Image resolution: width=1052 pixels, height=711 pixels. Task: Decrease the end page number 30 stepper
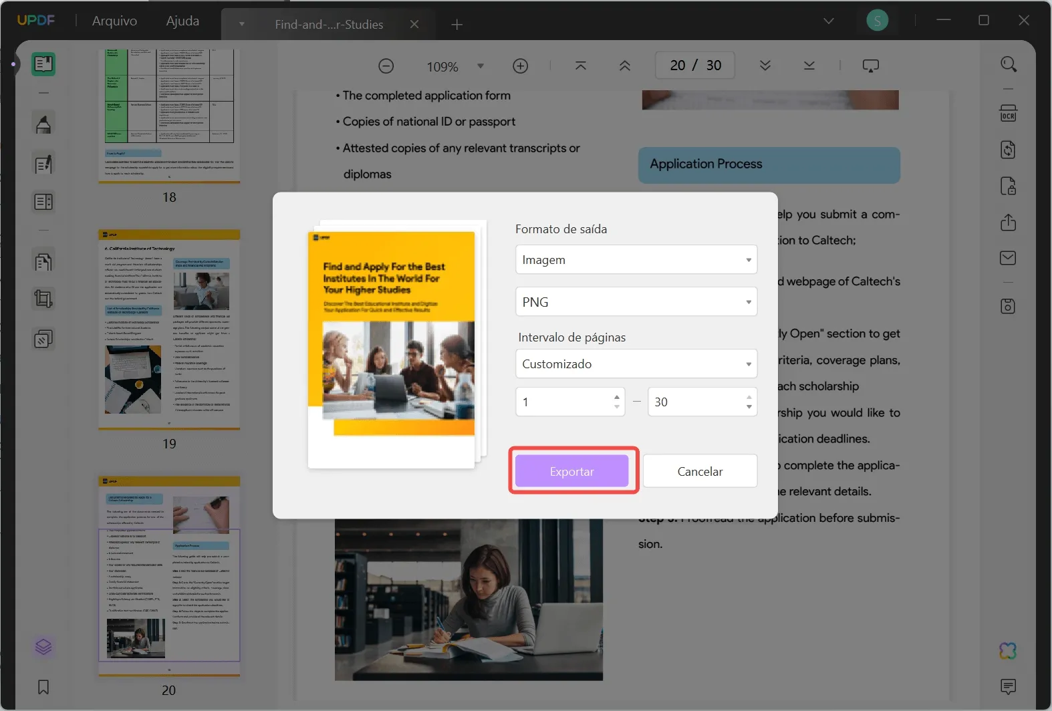point(749,406)
